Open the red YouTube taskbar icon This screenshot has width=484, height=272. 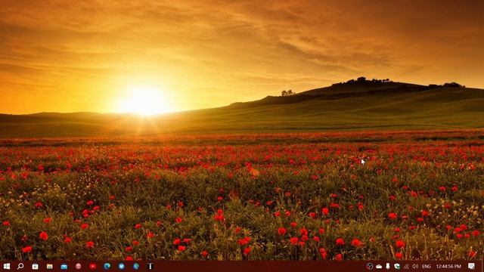pos(92,266)
